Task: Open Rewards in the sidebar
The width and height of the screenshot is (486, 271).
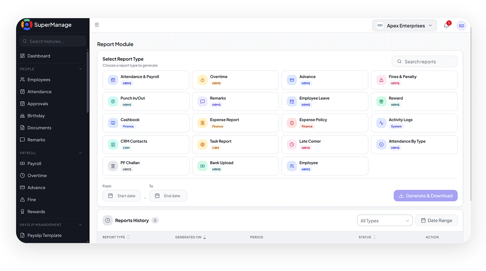Action: click(33, 212)
